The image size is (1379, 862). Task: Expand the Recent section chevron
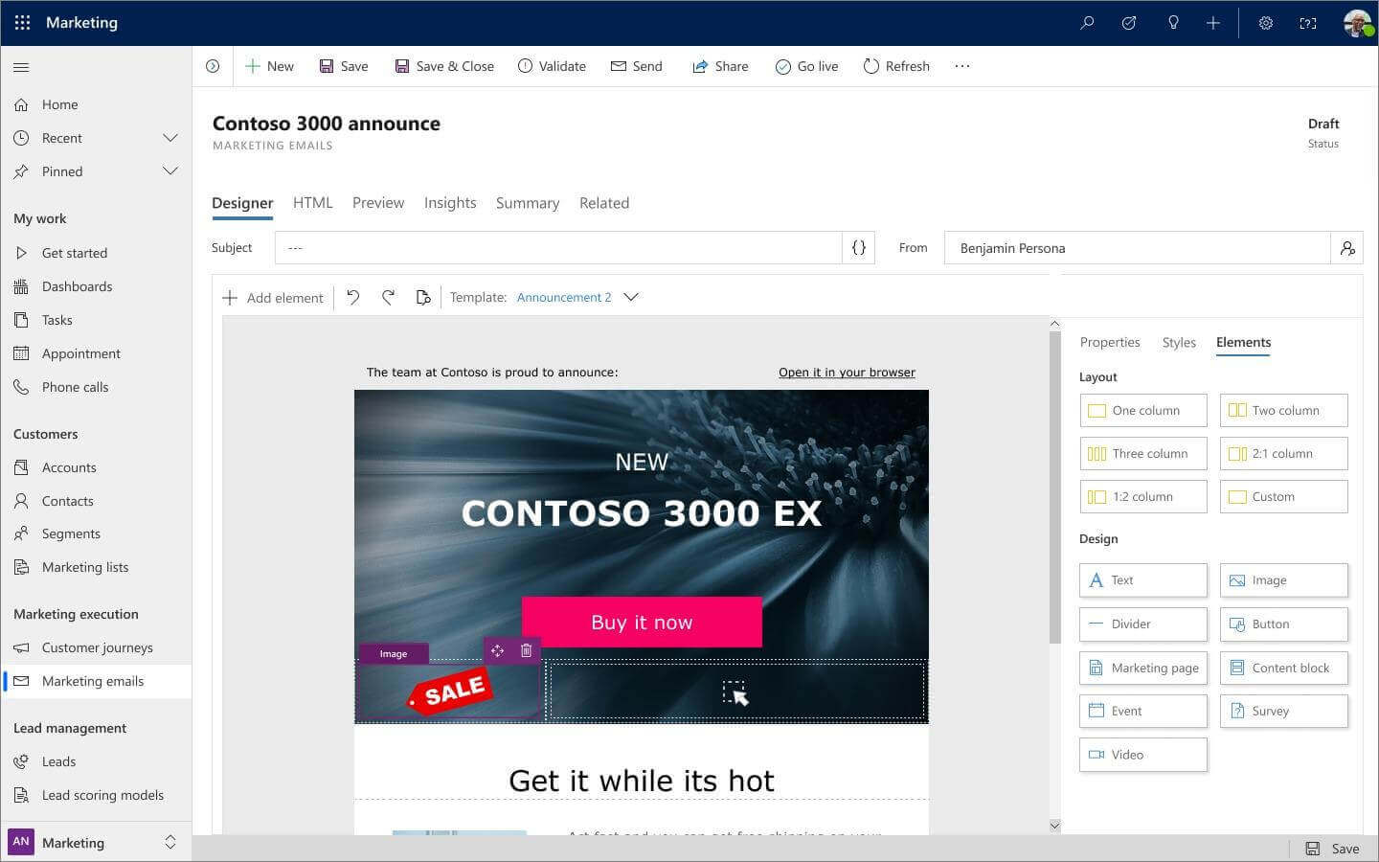pos(170,138)
